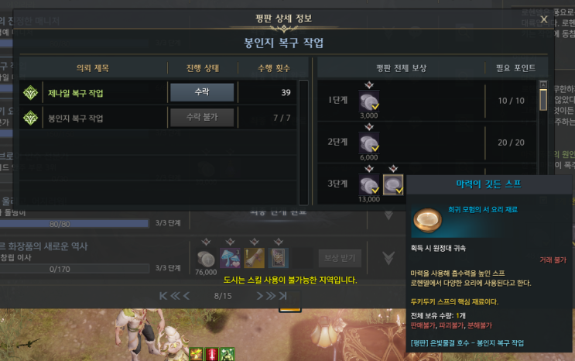Click the card reward icon in bottom row
Image resolution: width=575 pixels, height=361 pixels.
(279, 258)
